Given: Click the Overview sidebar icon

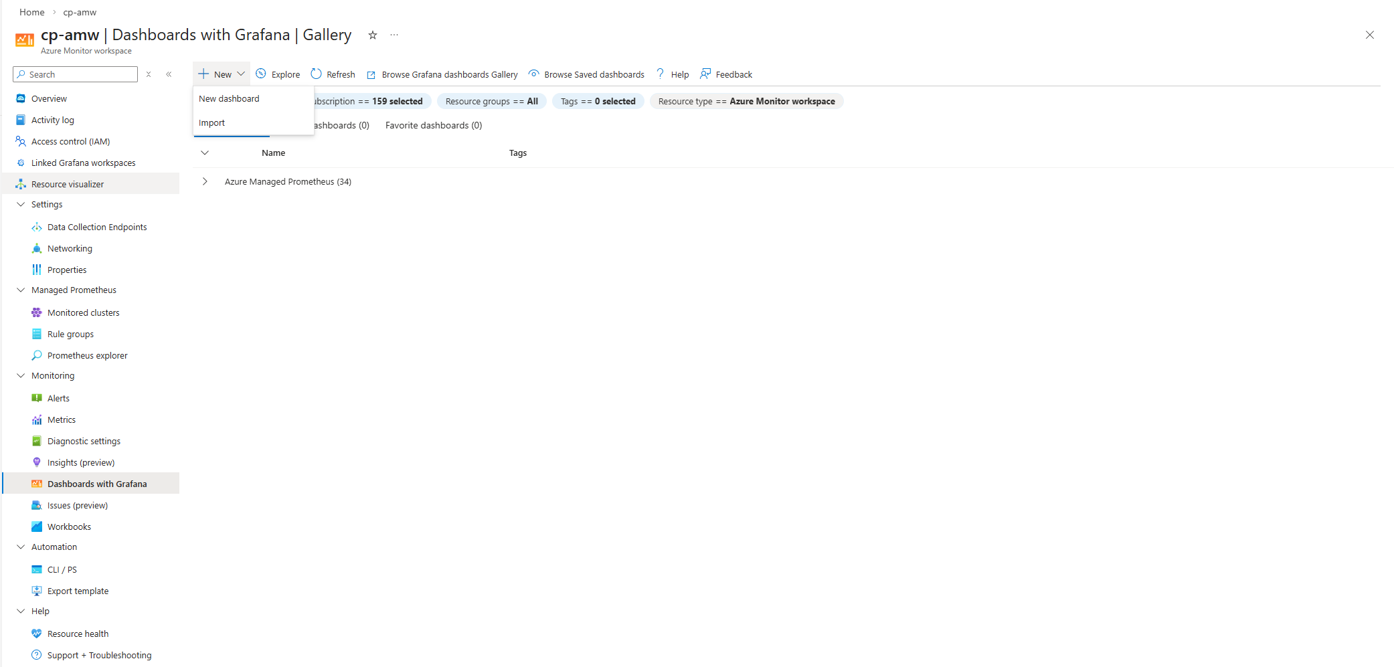Looking at the screenshot, I should 21,98.
